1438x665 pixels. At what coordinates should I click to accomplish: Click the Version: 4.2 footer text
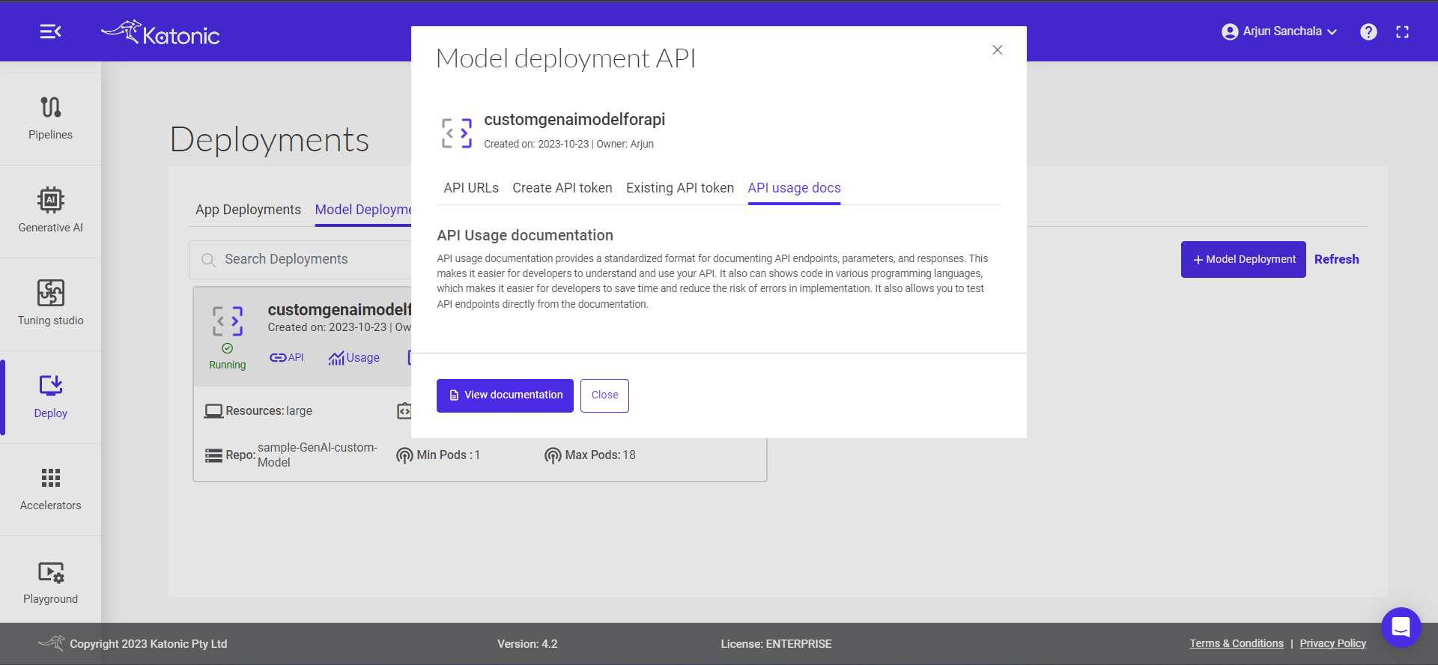pos(527,644)
